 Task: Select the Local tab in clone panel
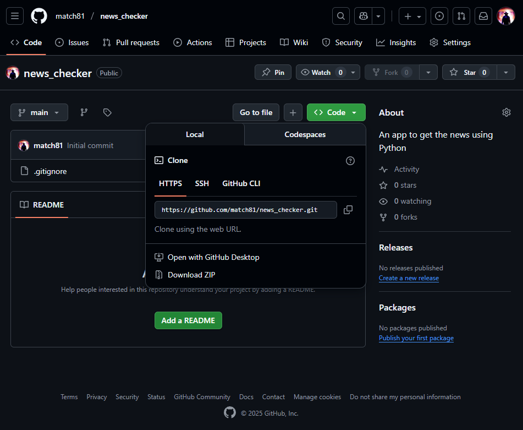(195, 134)
